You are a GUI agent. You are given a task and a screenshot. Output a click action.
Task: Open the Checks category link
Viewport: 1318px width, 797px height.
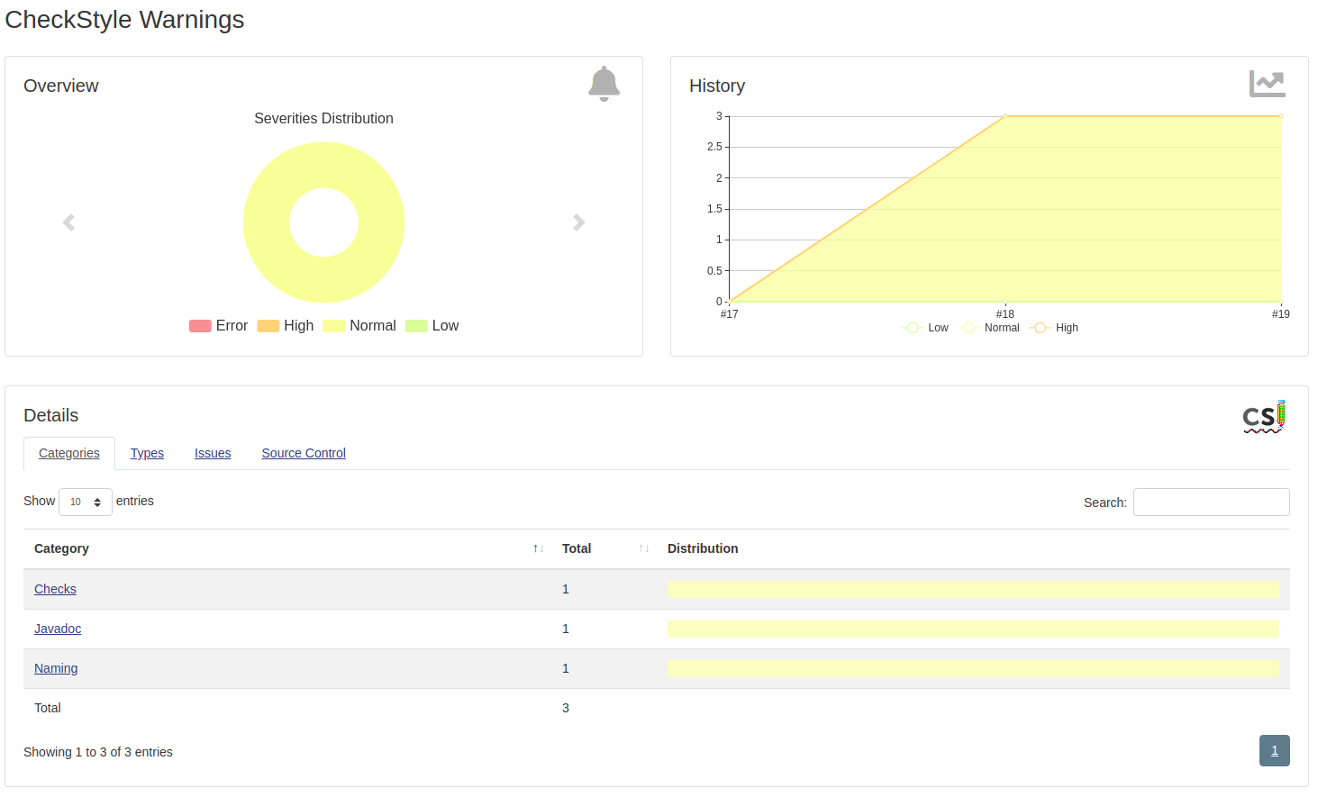pyautogui.click(x=55, y=589)
